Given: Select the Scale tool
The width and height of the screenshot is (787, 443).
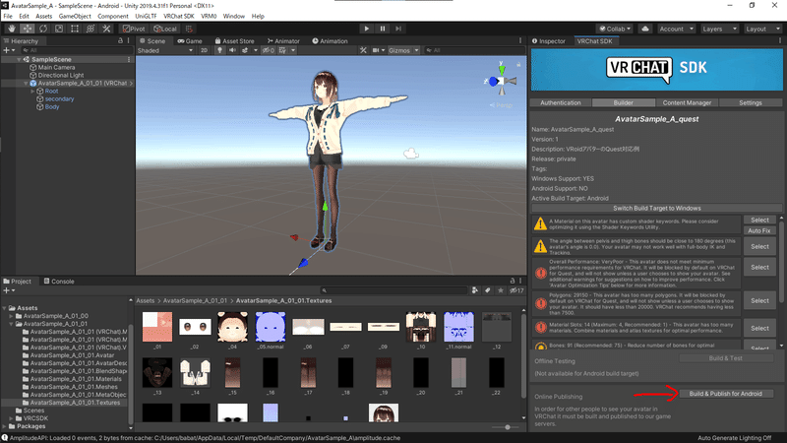Looking at the screenshot, I should pos(59,29).
